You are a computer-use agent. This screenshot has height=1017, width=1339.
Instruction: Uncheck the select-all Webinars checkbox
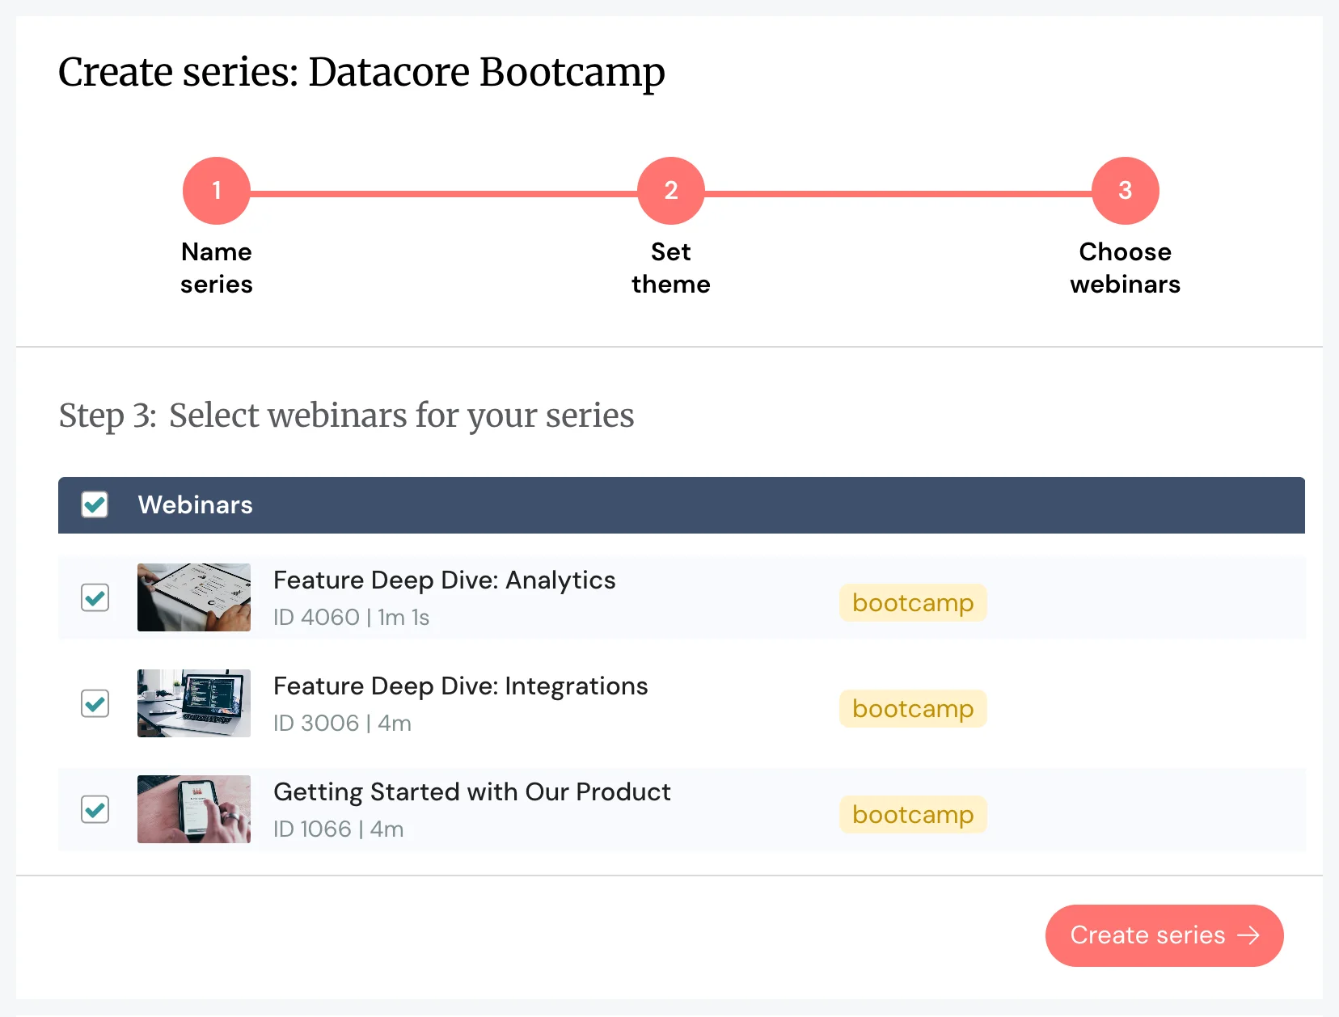point(95,504)
